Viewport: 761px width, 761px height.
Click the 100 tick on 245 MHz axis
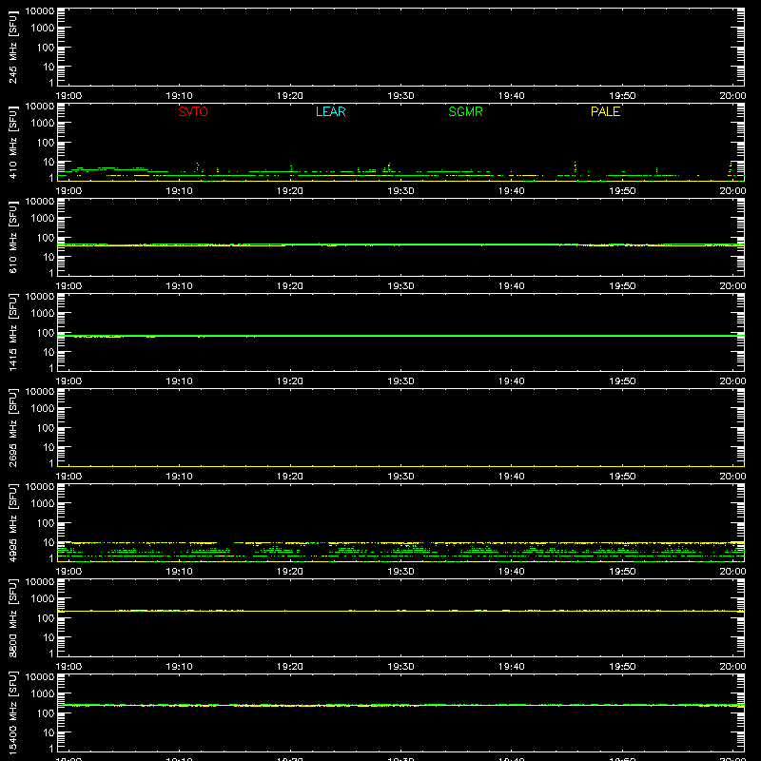click(46, 48)
